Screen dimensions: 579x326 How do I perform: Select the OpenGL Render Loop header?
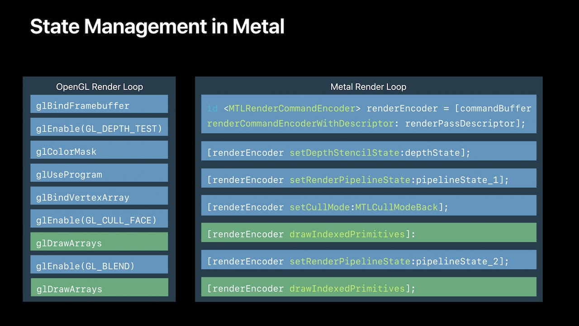coord(99,86)
